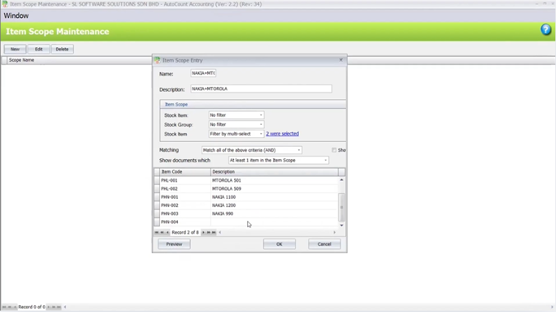Close the Item Scope Entry dialog

pyautogui.click(x=340, y=60)
